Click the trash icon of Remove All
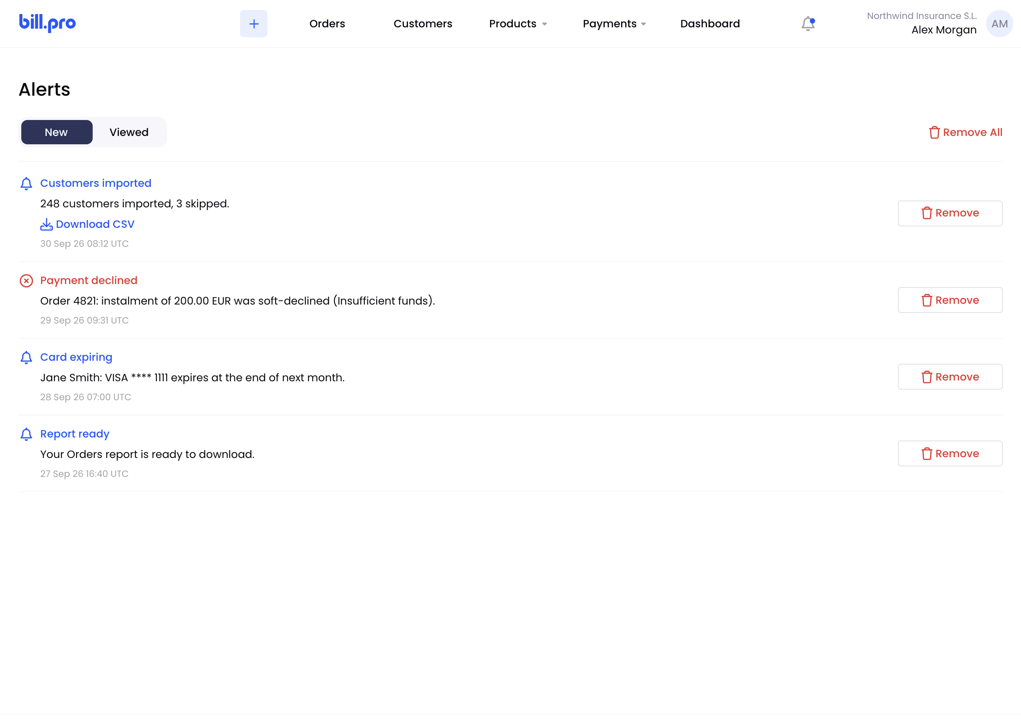This screenshot has height=720, width=1021. point(934,133)
